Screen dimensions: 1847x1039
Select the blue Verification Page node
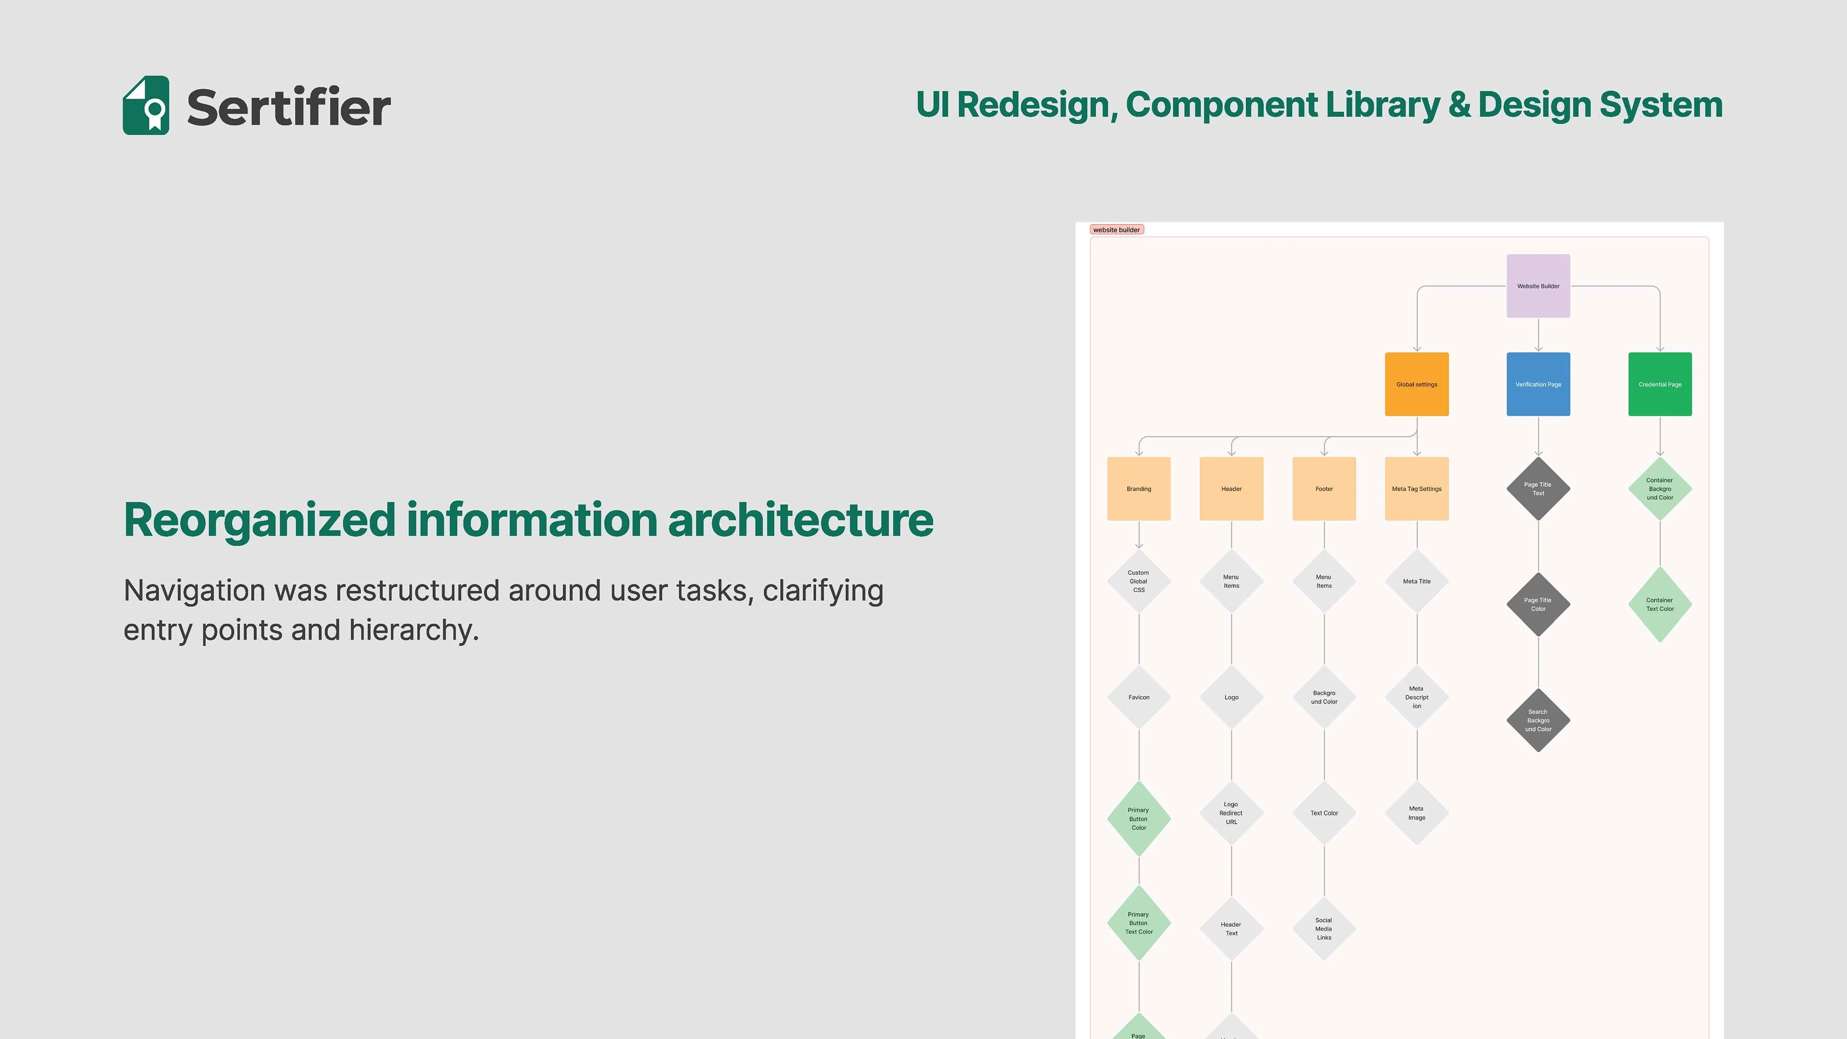pyautogui.click(x=1538, y=384)
